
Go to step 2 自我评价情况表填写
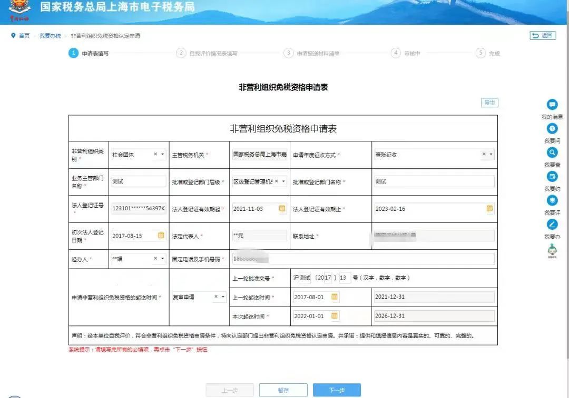click(207, 53)
